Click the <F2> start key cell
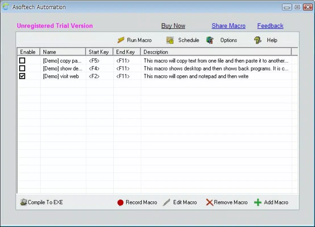Image resolution: width=315 pixels, height=227 pixels. coord(94,76)
